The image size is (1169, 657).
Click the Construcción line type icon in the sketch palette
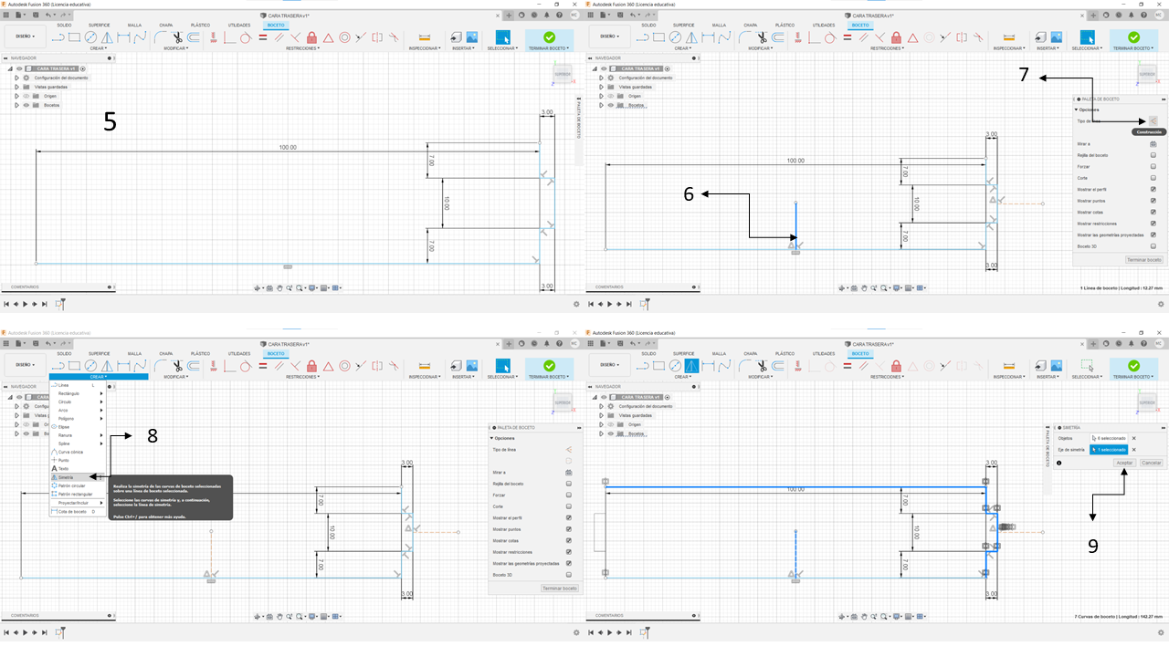coord(1153,120)
